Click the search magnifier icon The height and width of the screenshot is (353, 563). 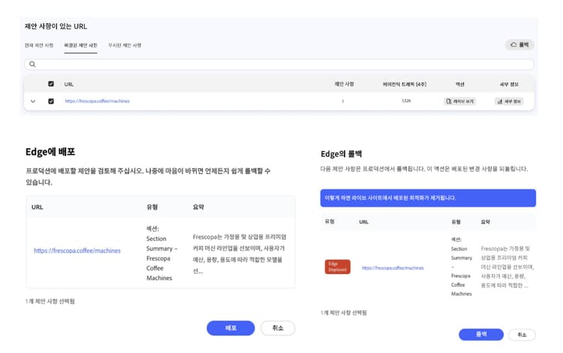point(32,65)
